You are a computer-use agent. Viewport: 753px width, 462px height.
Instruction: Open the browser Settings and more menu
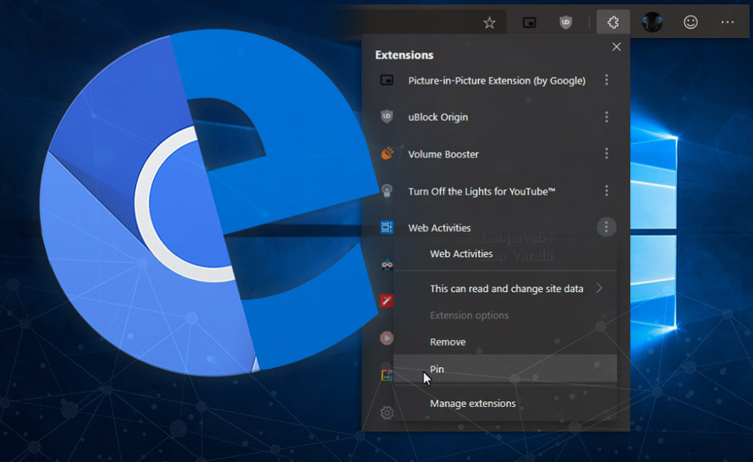[728, 22]
